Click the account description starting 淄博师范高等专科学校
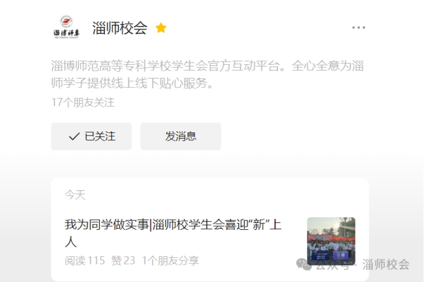Viewport: 424px width, 282px height. click(207, 74)
